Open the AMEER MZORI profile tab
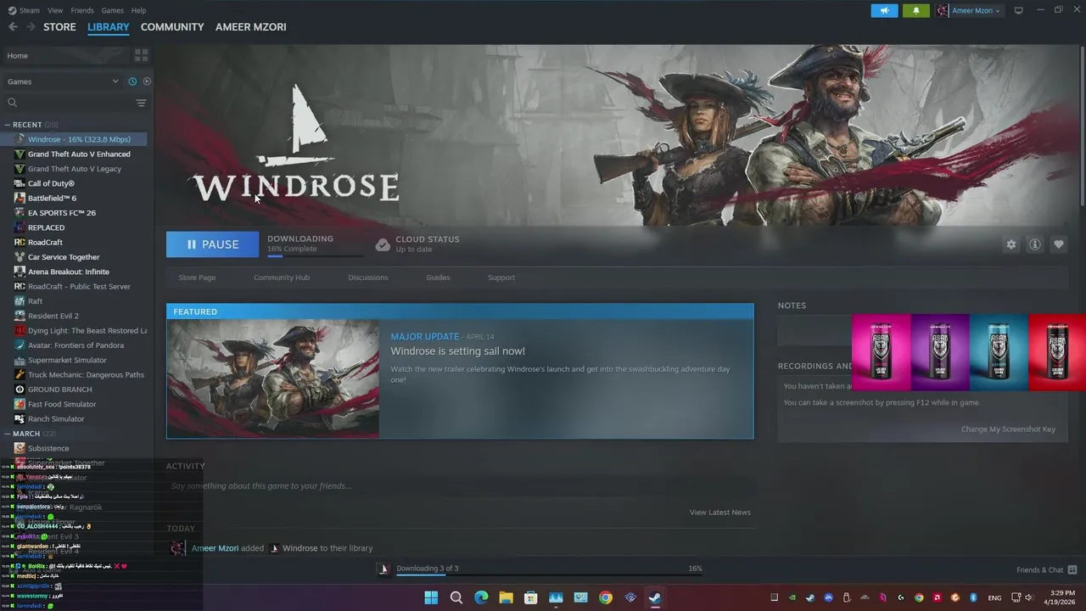The image size is (1086, 611). tap(251, 27)
